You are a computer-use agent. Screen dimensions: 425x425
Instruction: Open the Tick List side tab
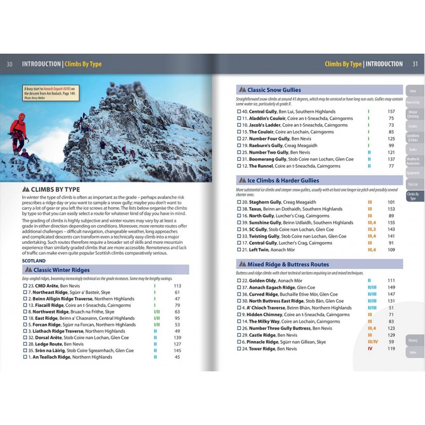click(x=413, y=183)
